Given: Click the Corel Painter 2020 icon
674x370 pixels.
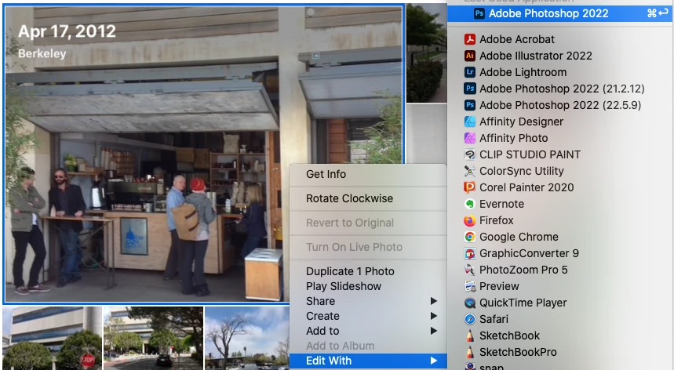Looking at the screenshot, I should pyautogui.click(x=469, y=187).
